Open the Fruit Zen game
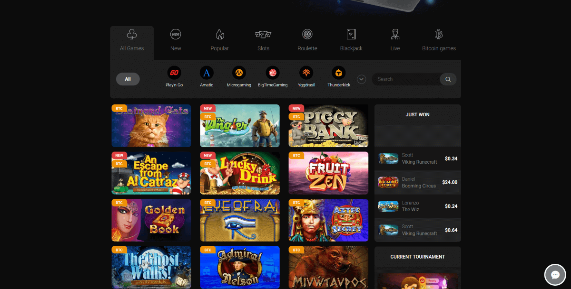571x289 pixels. tap(328, 173)
